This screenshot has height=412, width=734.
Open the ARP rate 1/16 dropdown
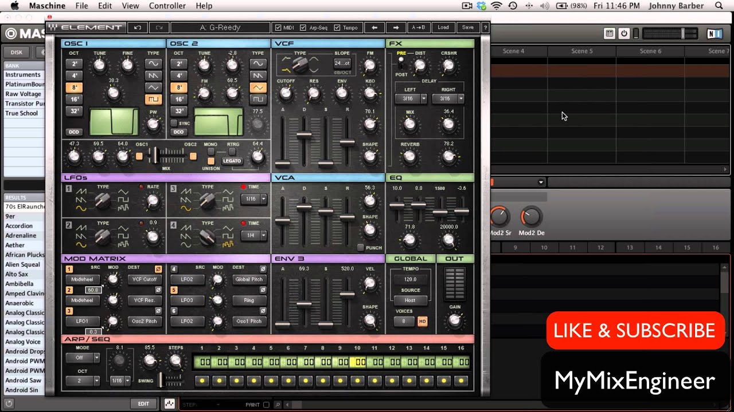tap(120, 381)
